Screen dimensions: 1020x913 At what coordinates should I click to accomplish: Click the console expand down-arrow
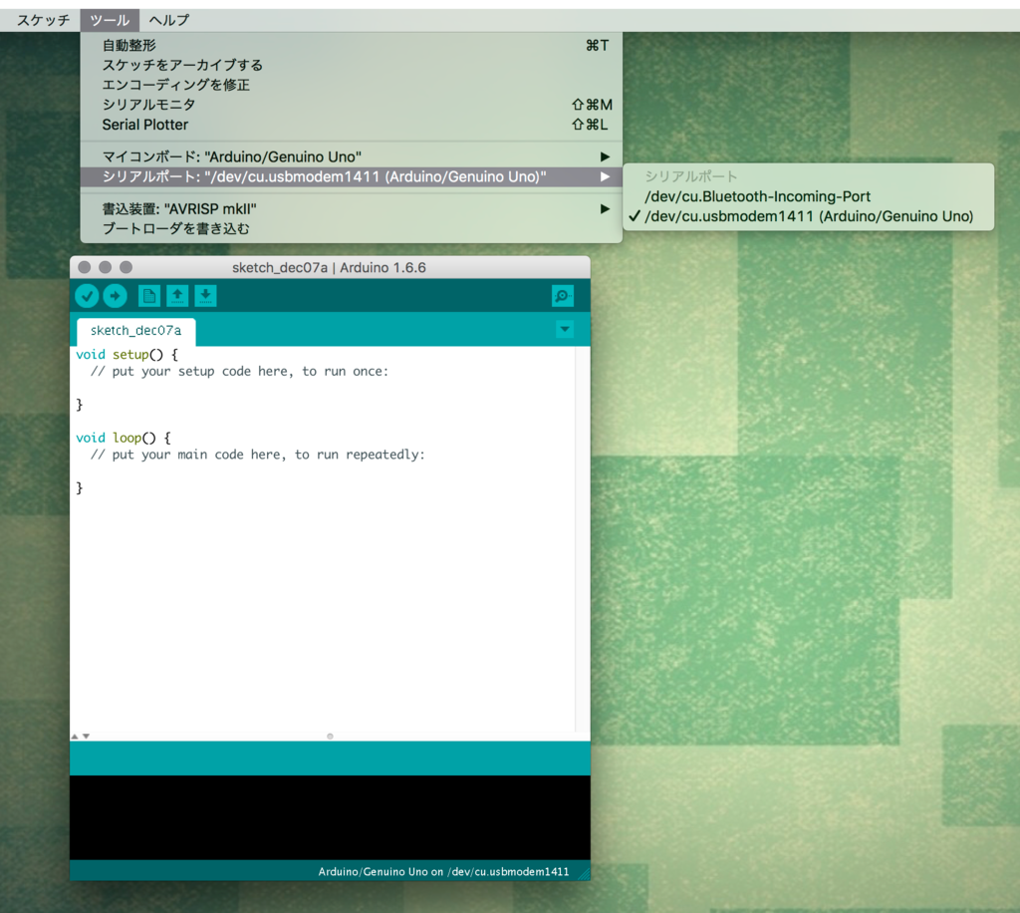(x=86, y=736)
